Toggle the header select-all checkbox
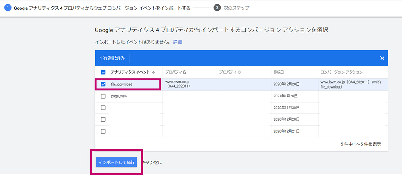 tap(103, 72)
